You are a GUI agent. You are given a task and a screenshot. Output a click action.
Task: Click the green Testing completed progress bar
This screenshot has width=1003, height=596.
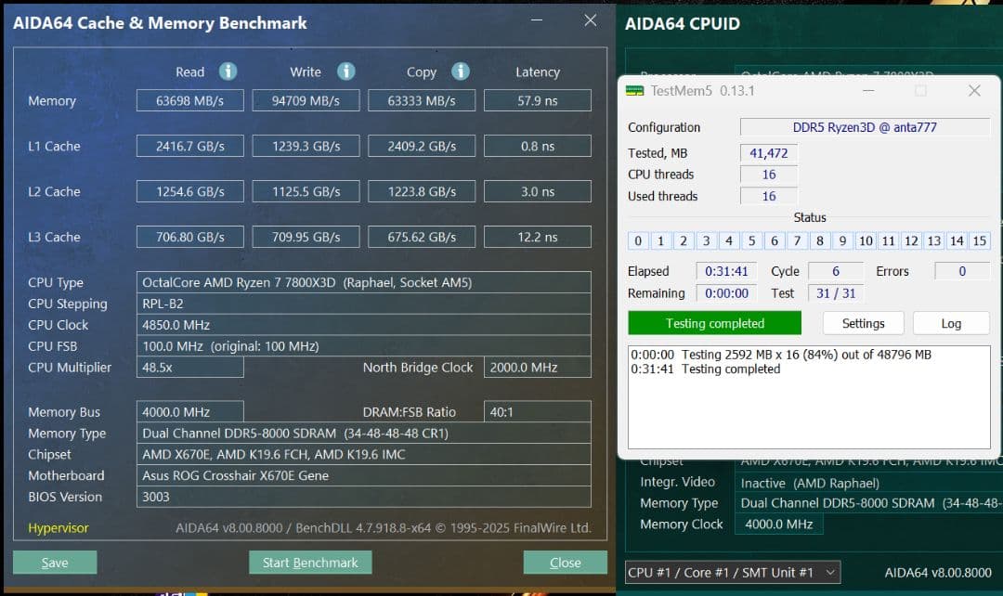point(714,323)
